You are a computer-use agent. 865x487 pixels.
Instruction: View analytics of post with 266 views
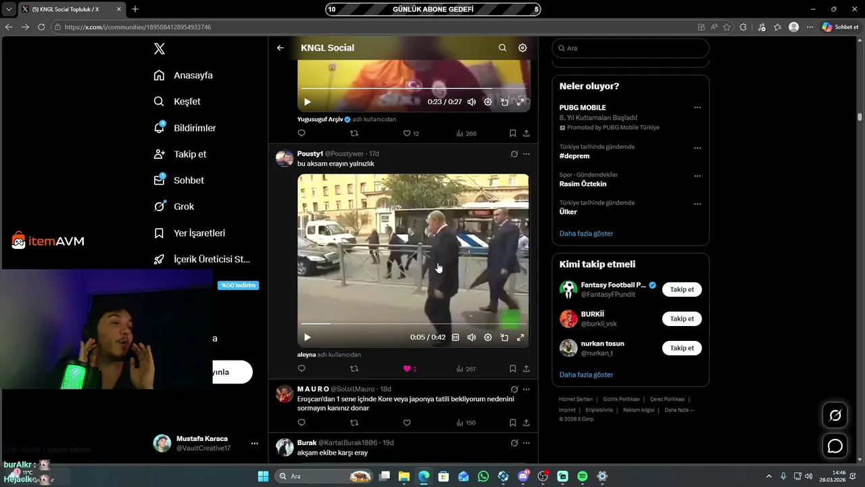coord(466,133)
